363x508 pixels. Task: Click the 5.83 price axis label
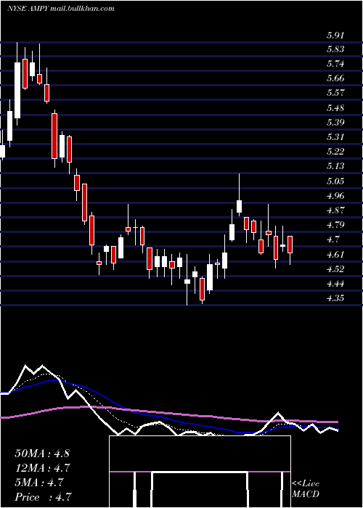coord(335,49)
